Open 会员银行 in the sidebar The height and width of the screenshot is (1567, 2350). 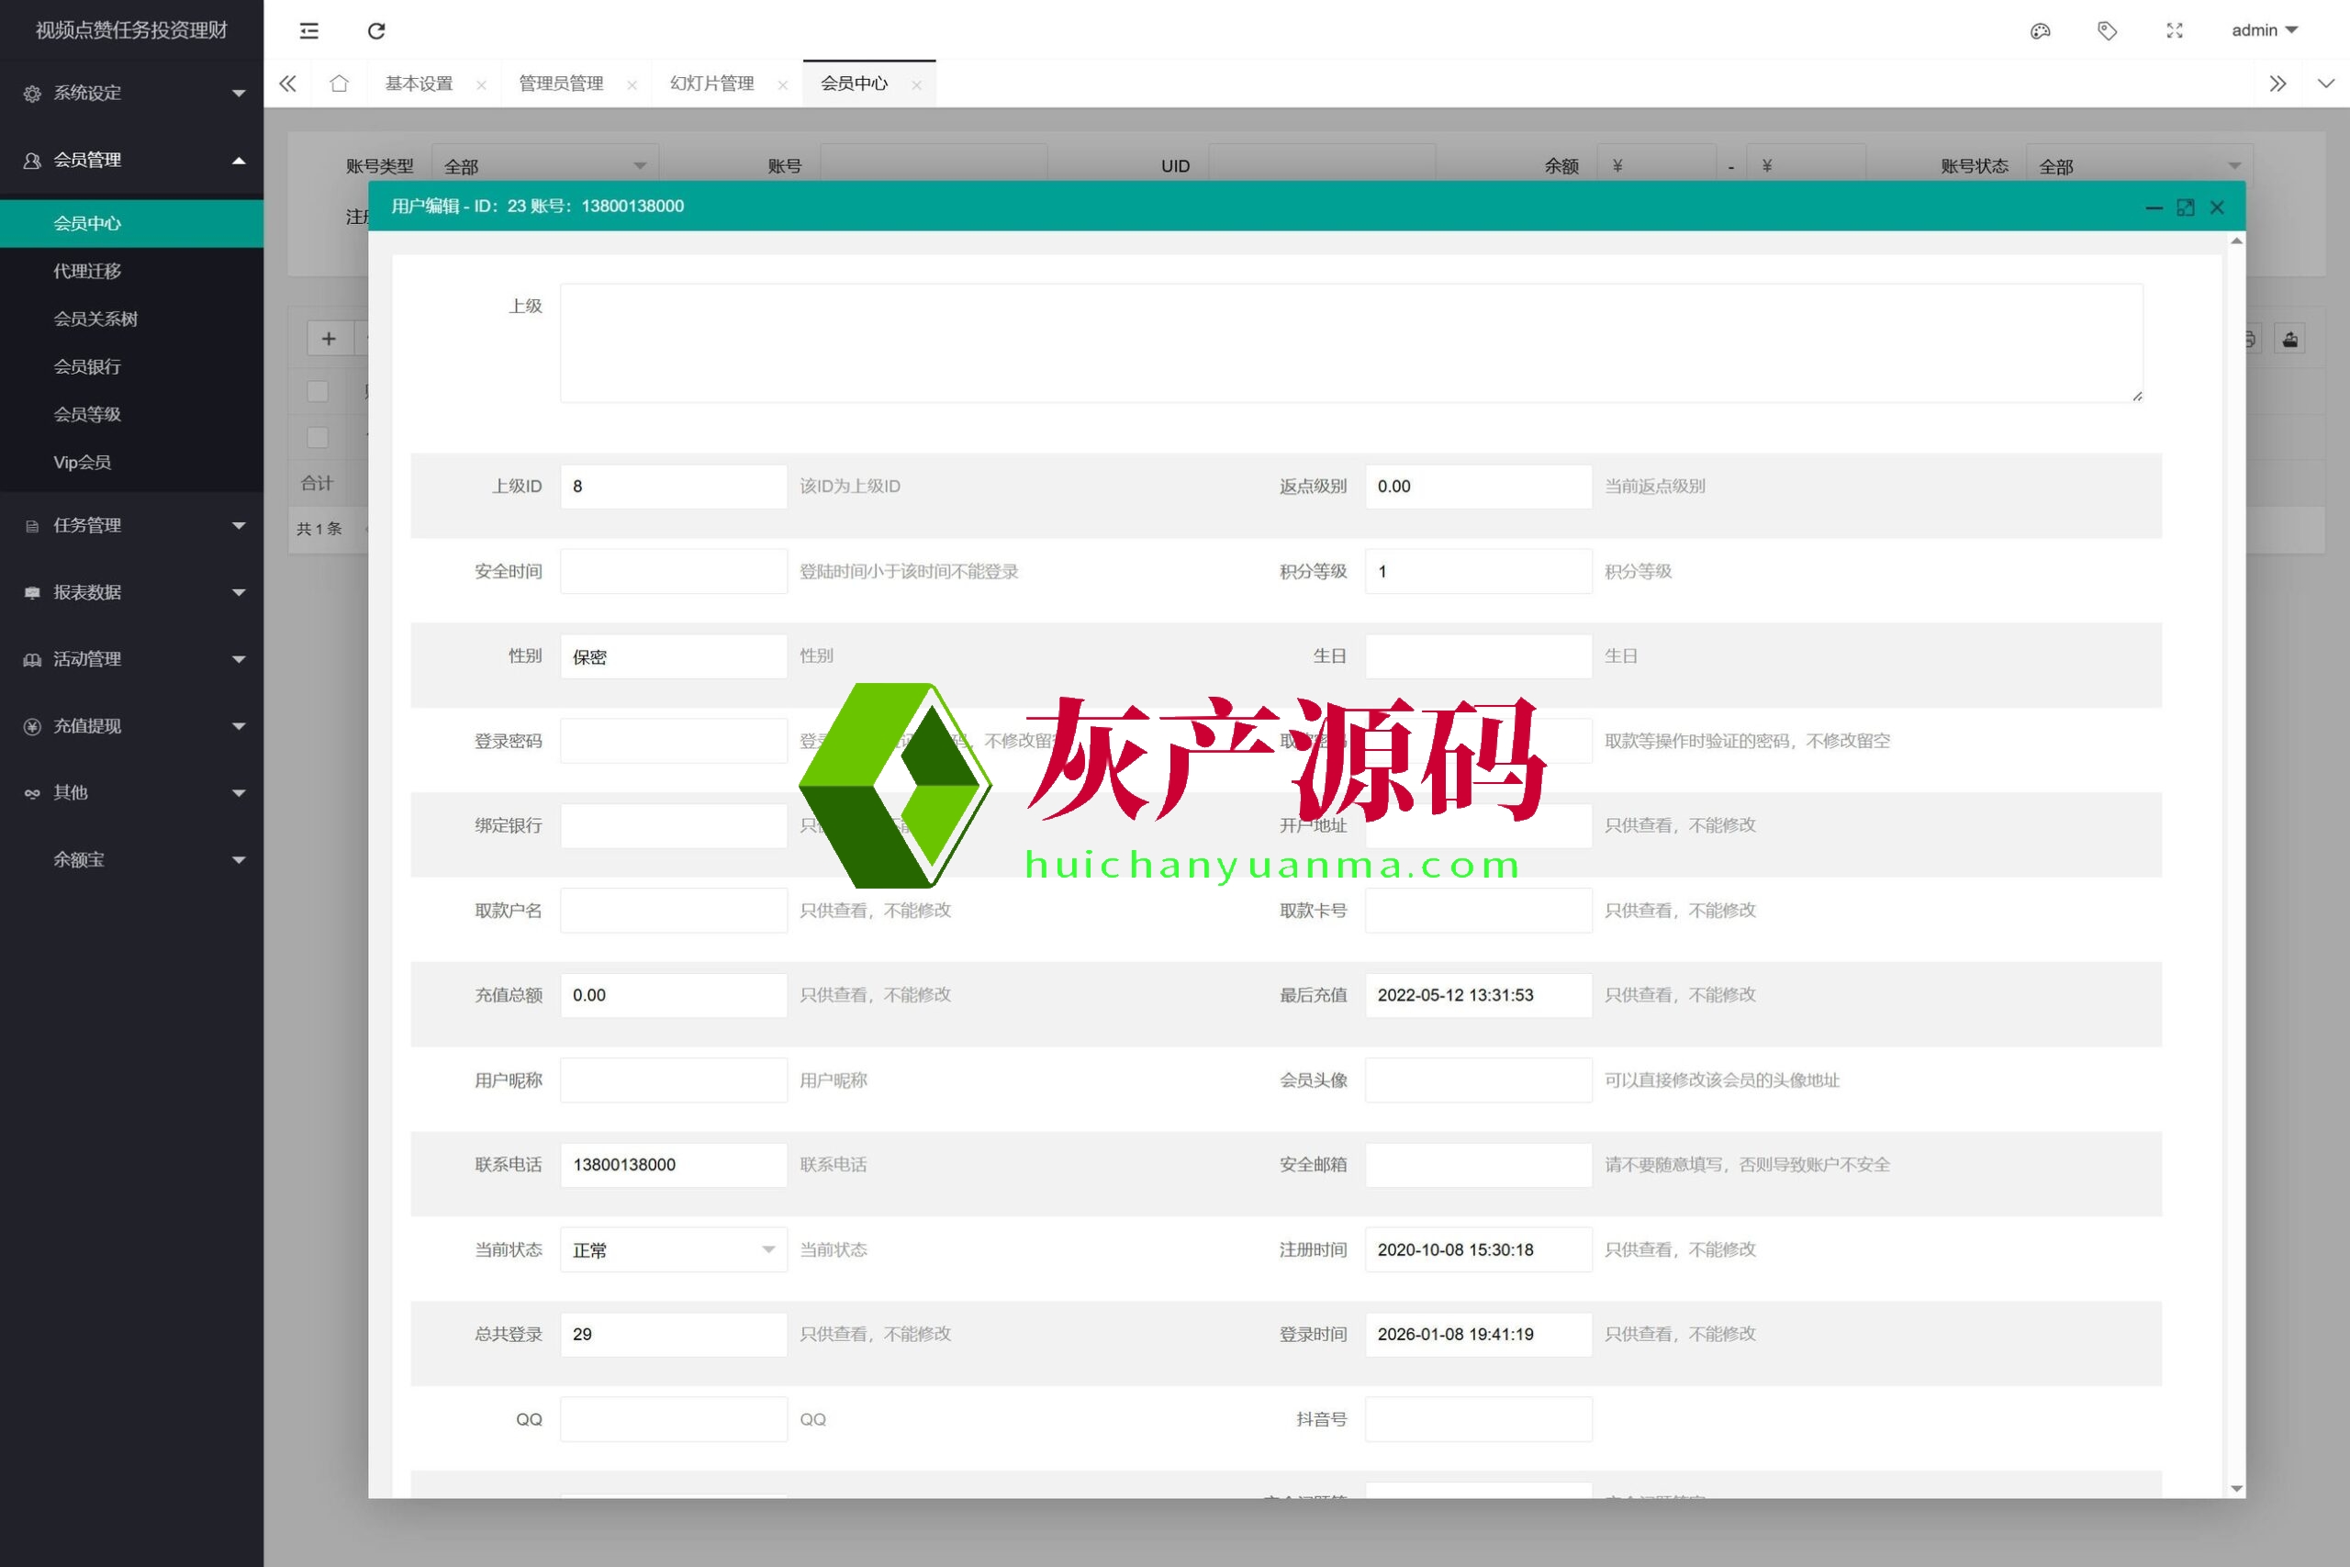click(87, 367)
